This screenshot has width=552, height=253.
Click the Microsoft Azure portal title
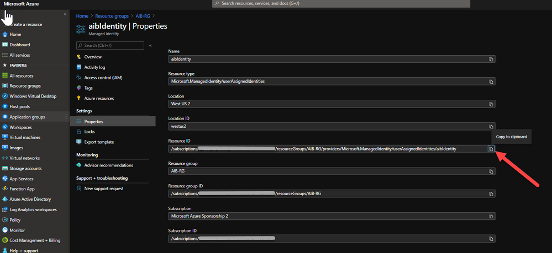(x=21, y=3)
